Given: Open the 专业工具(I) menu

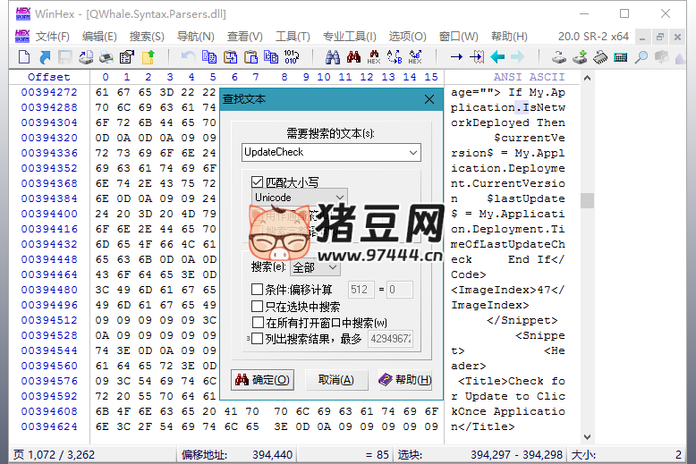Looking at the screenshot, I should pos(349,37).
